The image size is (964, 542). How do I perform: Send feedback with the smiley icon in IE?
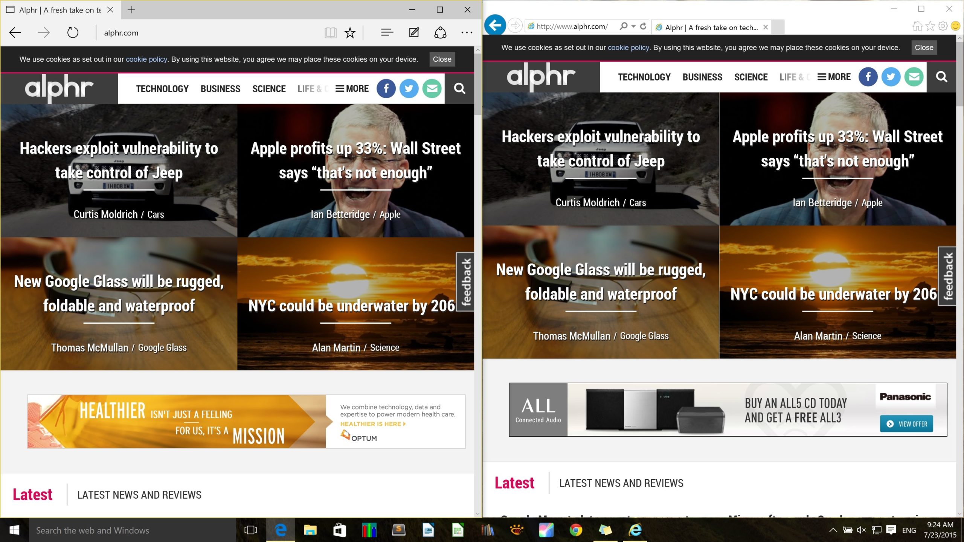point(955,26)
